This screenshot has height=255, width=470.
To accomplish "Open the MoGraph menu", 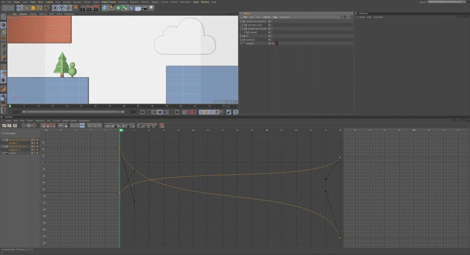I will 122,2.
